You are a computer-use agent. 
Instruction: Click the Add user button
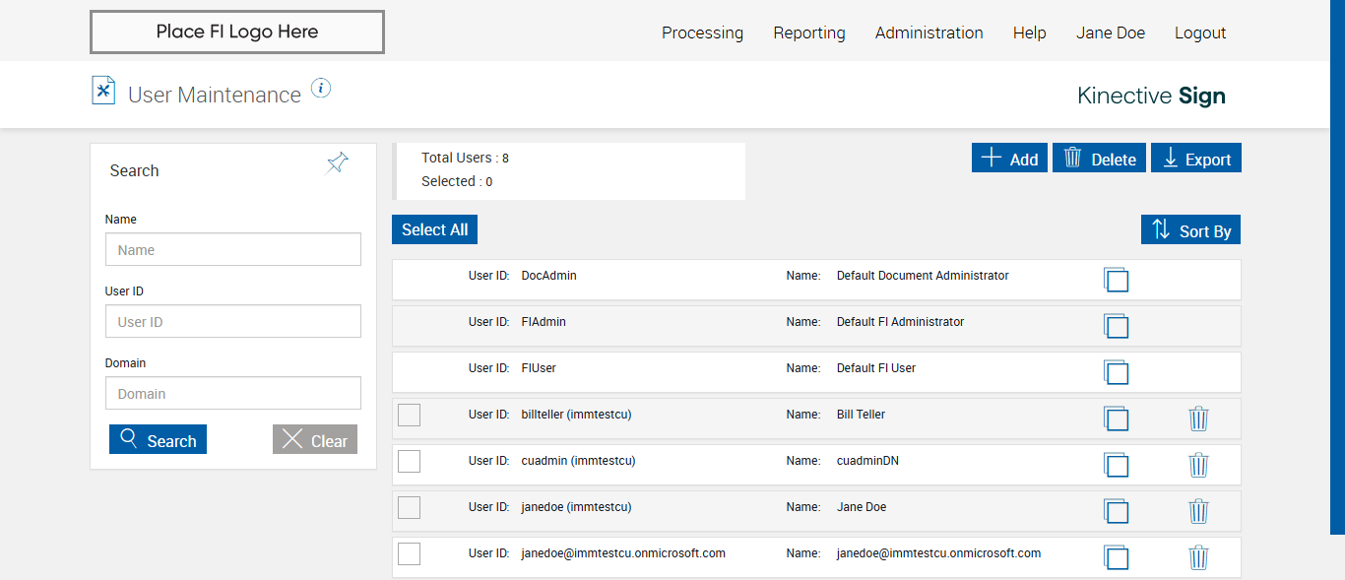(1009, 159)
